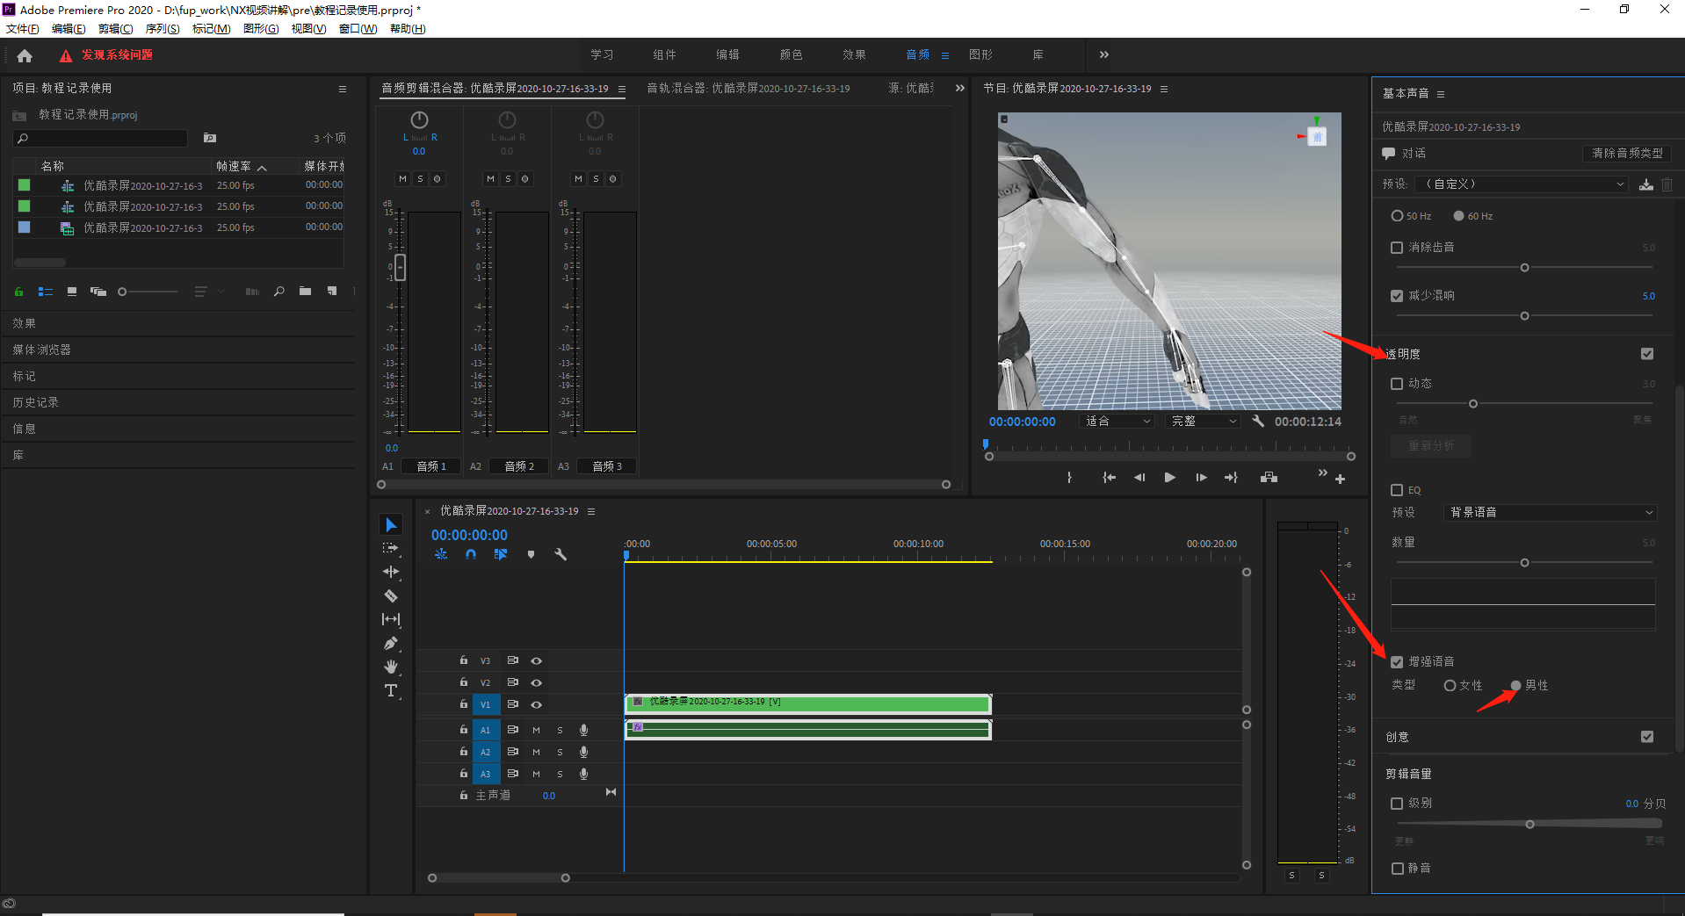
Task: Toggle the V1 track eye visibility
Action: (536, 704)
